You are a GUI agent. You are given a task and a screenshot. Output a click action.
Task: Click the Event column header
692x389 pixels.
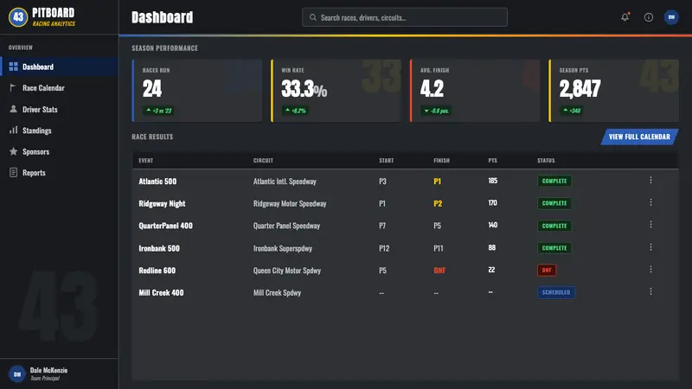(145, 161)
